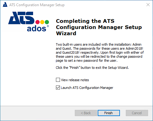Click the 'Launch ATS Configuration Manager' label text
This screenshot has width=153, height=121.
pyautogui.click(x=87, y=88)
